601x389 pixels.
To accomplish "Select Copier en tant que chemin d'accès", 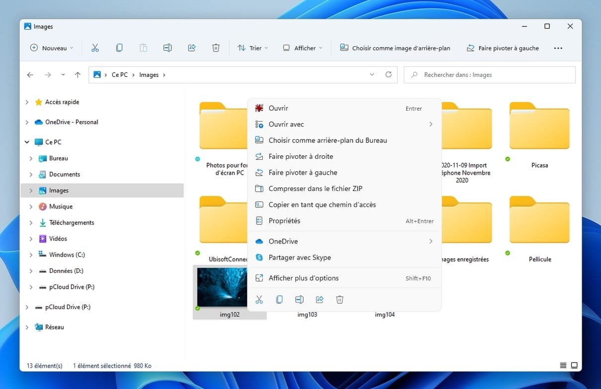I will coord(344,205).
